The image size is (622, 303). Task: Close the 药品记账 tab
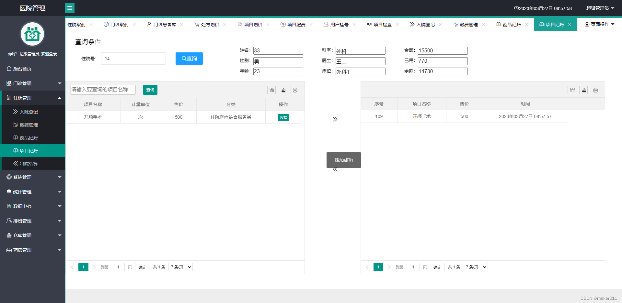[526, 25]
